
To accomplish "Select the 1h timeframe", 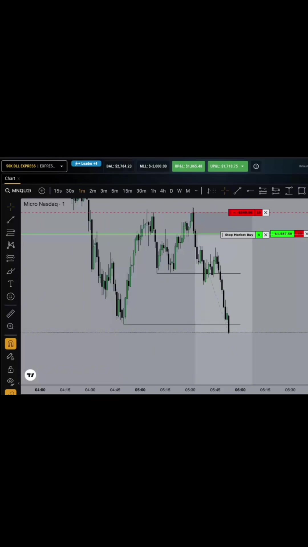I will coord(153,191).
